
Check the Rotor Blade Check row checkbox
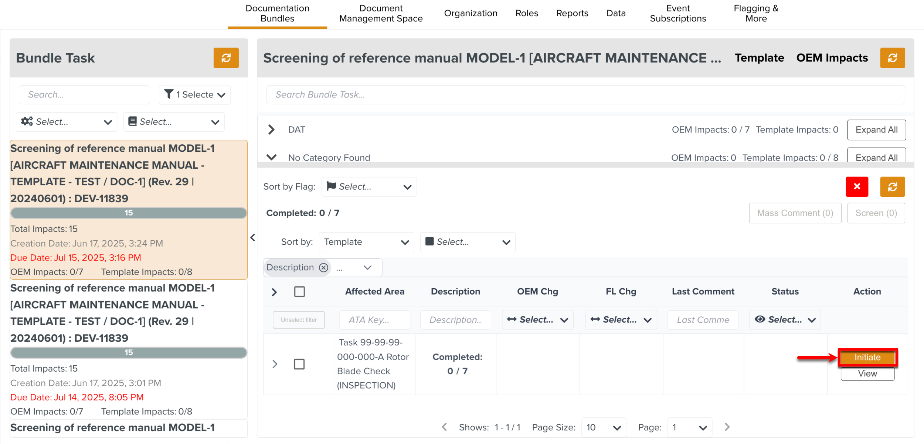pyautogui.click(x=299, y=364)
